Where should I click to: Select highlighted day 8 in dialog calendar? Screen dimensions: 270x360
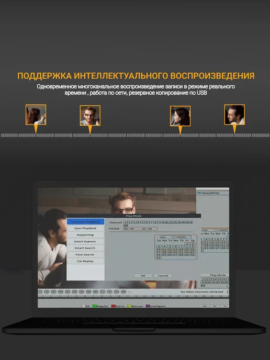click(x=187, y=246)
